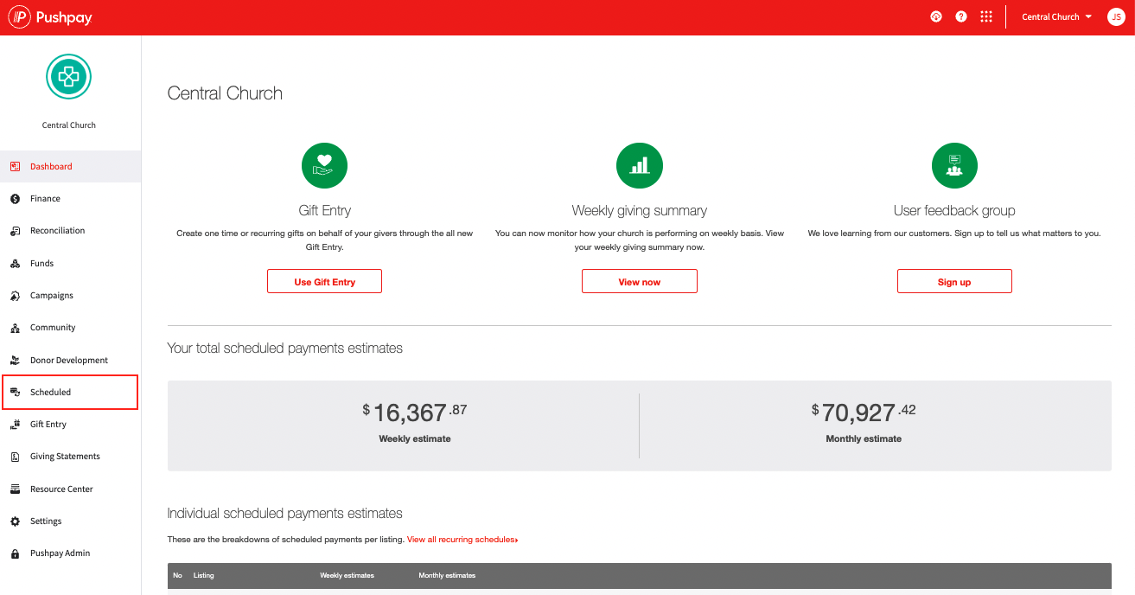This screenshot has height=595, width=1135.
Task: Go to Reconciliation in sidebar
Action: tap(57, 231)
